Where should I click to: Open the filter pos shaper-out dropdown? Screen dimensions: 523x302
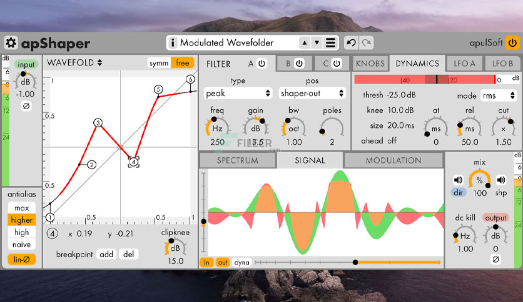click(x=312, y=93)
